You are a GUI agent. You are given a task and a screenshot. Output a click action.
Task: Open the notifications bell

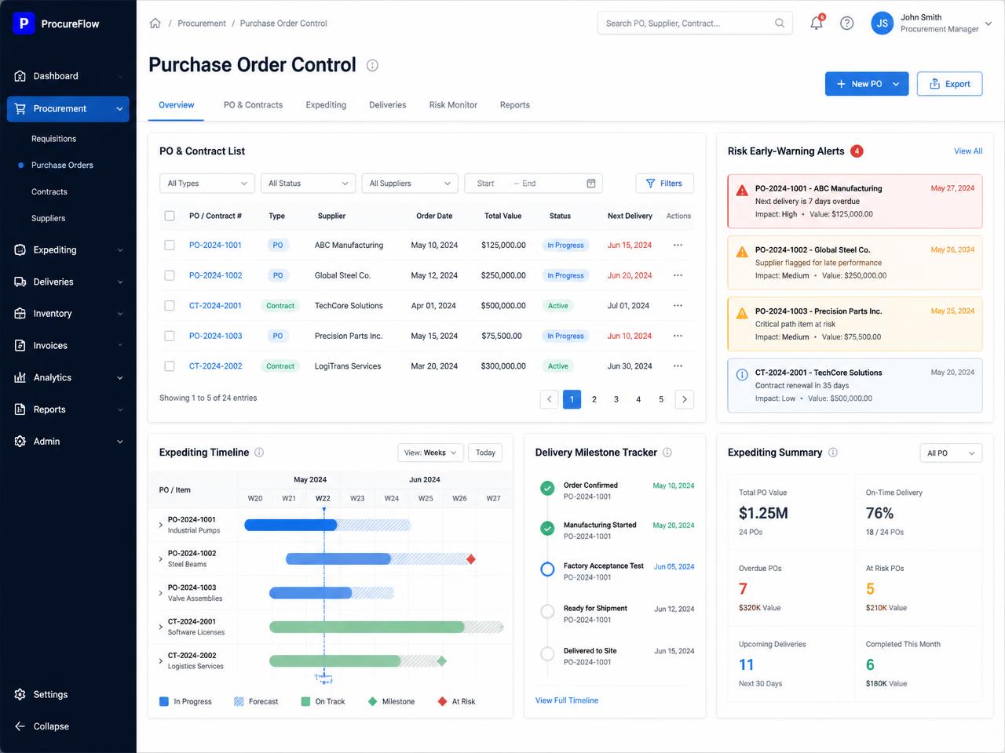click(817, 23)
